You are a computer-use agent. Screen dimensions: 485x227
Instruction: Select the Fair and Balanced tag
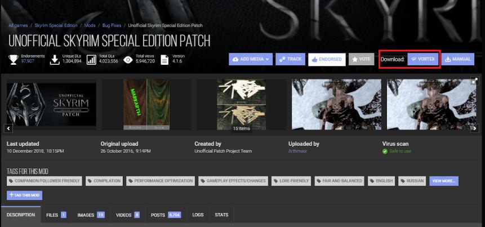pyautogui.click(x=339, y=181)
